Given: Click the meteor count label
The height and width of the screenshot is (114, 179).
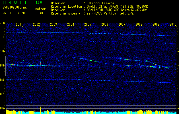Looking at the screenshot, I should click(x=40, y=9).
